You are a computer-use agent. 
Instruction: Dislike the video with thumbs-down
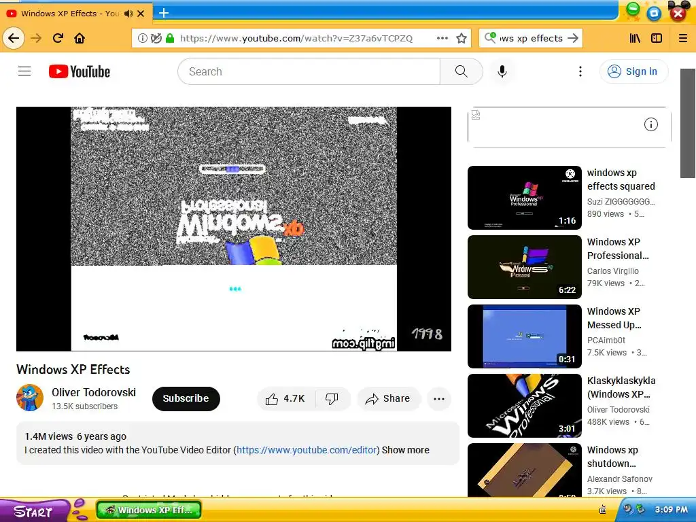coord(332,398)
